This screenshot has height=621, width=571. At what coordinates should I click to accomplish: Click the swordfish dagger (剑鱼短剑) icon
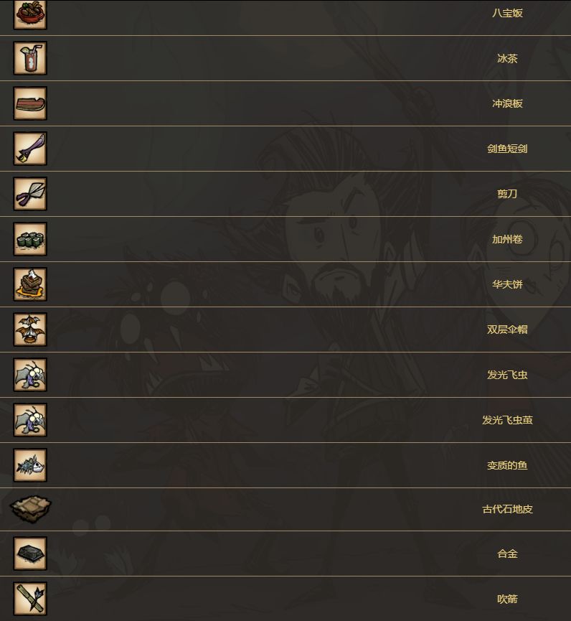click(30, 149)
